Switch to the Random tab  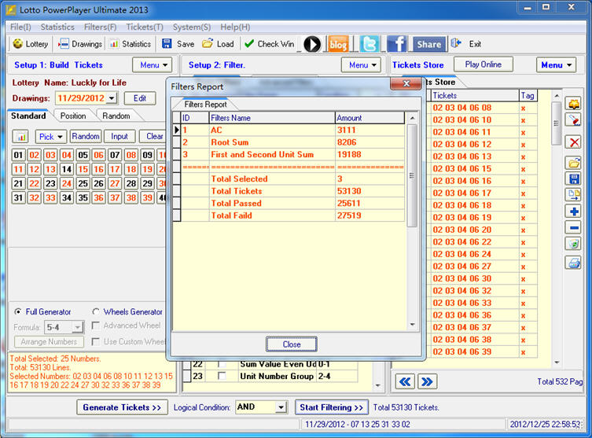click(116, 116)
